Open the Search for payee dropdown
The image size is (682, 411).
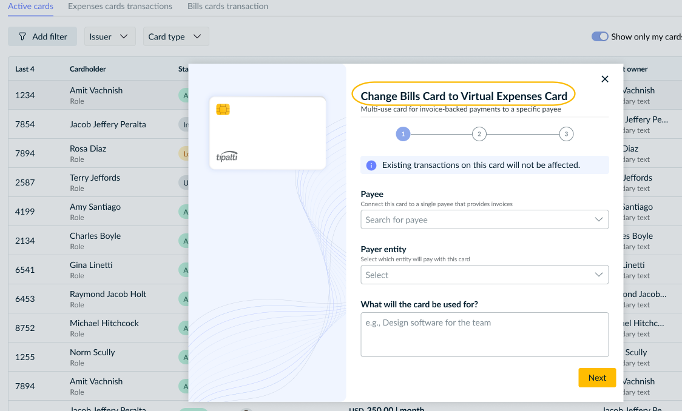(484, 219)
